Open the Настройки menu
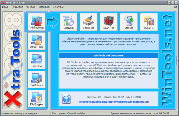The width and height of the screenshot is (179, 116). pyautogui.click(x=44, y=7)
